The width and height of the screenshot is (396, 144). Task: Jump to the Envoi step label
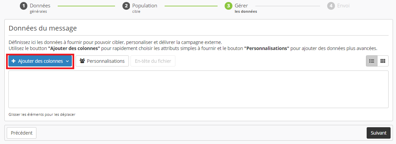click(x=343, y=6)
